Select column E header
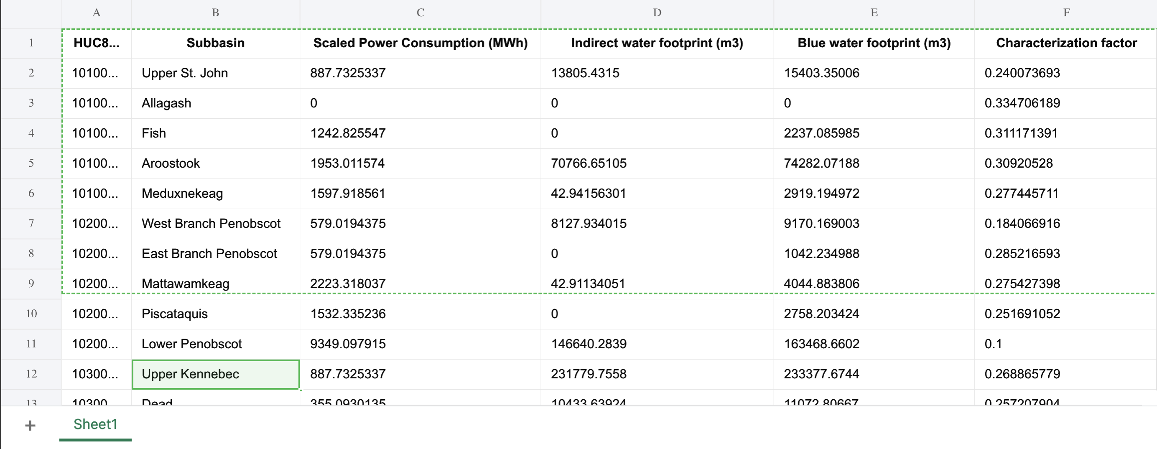The height and width of the screenshot is (449, 1157). coord(874,13)
